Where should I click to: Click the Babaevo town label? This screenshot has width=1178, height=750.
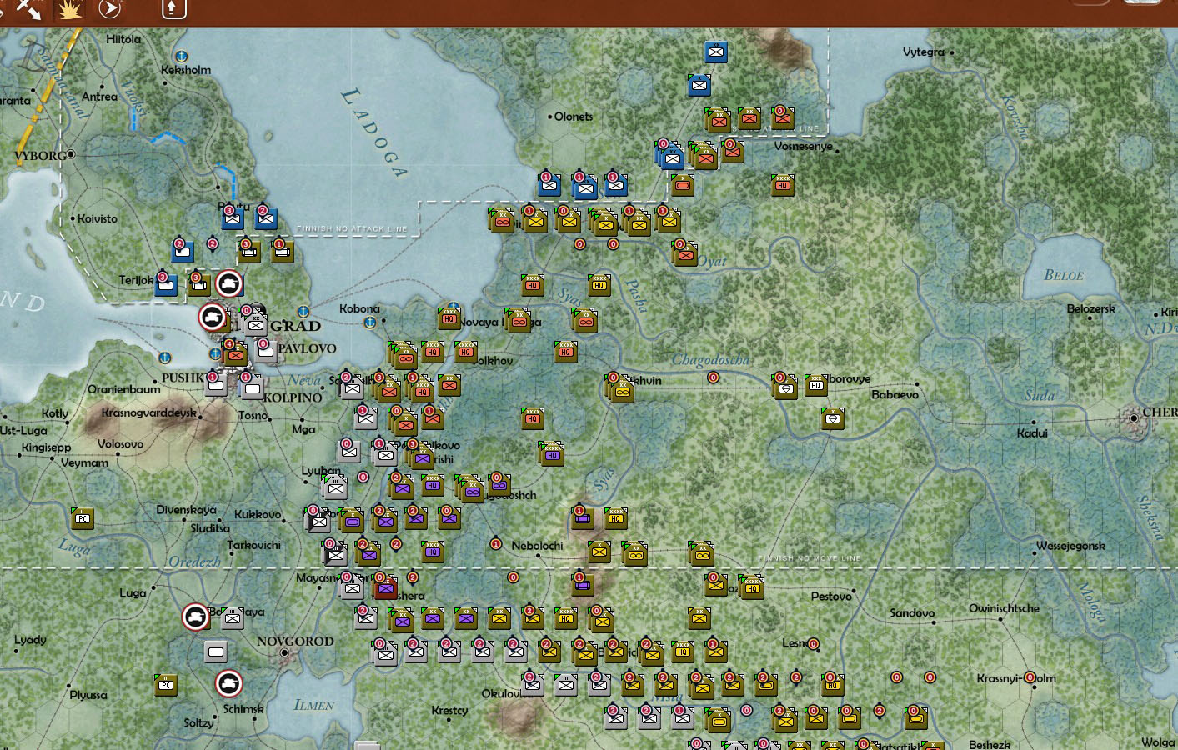click(x=895, y=394)
